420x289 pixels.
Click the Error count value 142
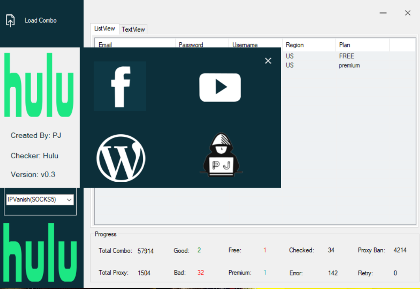[333, 273]
